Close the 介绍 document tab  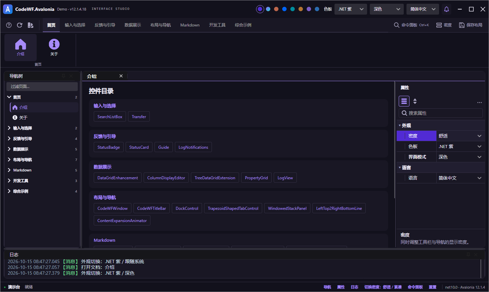coord(121,76)
